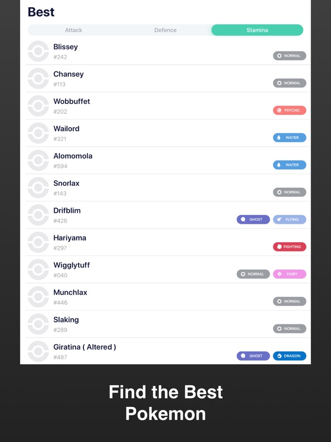Click Wailord's Water type badge
This screenshot has height=442, width=331.
289,138
